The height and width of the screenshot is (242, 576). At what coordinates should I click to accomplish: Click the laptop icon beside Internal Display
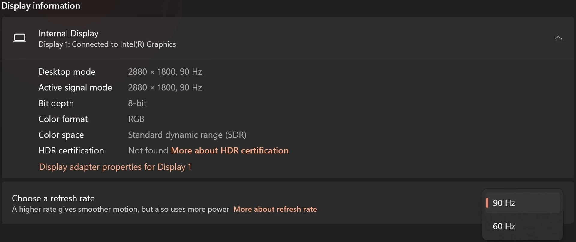pyautogui.click(x=20, y=38)
